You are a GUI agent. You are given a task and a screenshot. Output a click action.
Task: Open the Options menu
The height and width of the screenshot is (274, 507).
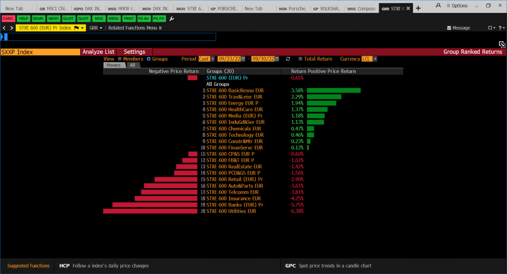[x=457, y=5]
